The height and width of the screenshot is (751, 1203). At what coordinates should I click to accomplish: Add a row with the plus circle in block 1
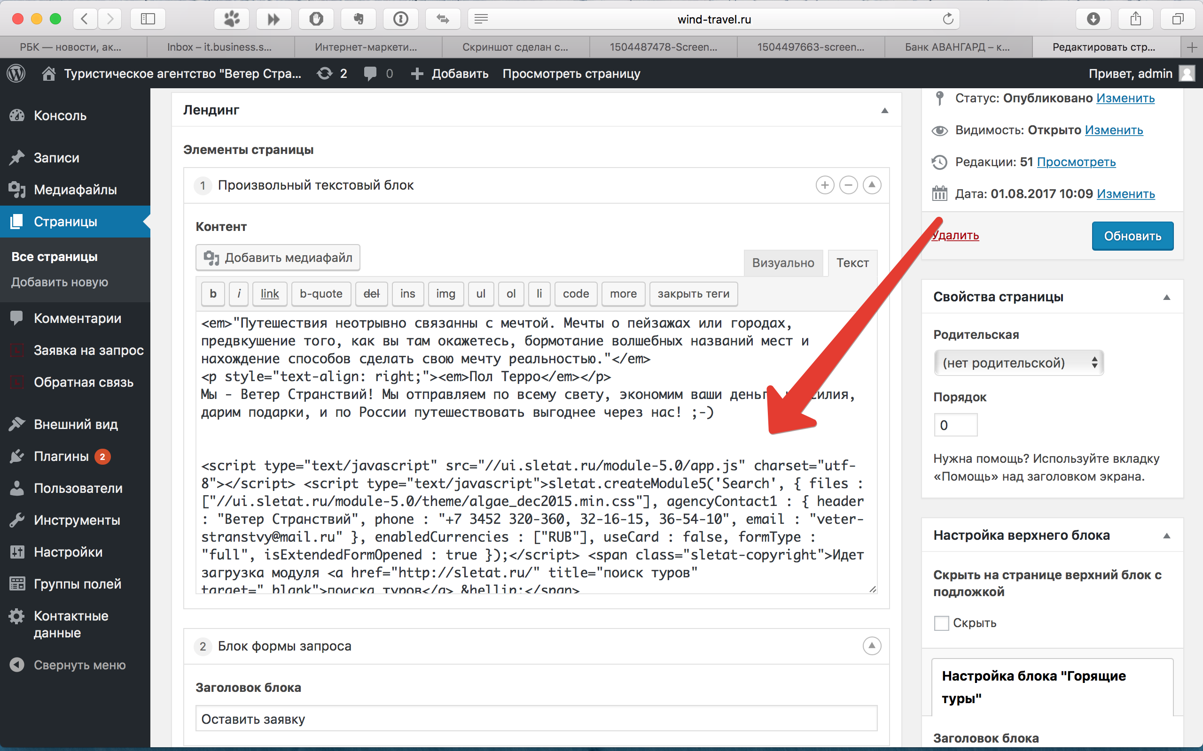tap(825, 185)
